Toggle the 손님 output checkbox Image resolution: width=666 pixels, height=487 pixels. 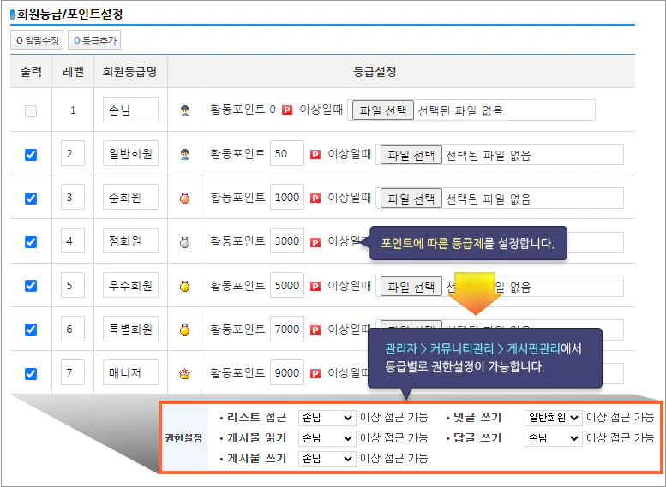[x=31, y=111]
